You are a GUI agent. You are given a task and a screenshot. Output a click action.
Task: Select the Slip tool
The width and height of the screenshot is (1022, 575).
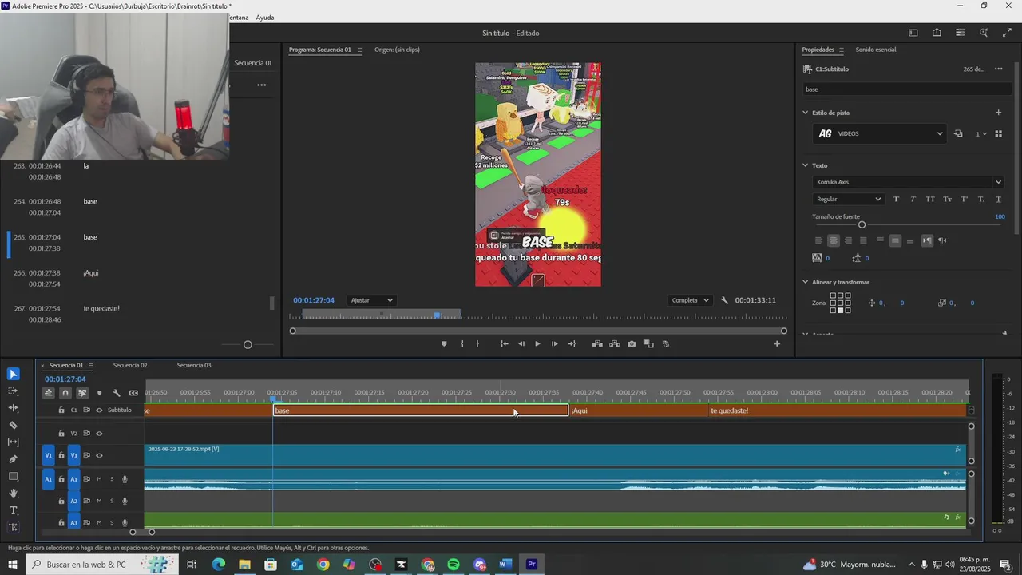[13, 442]
